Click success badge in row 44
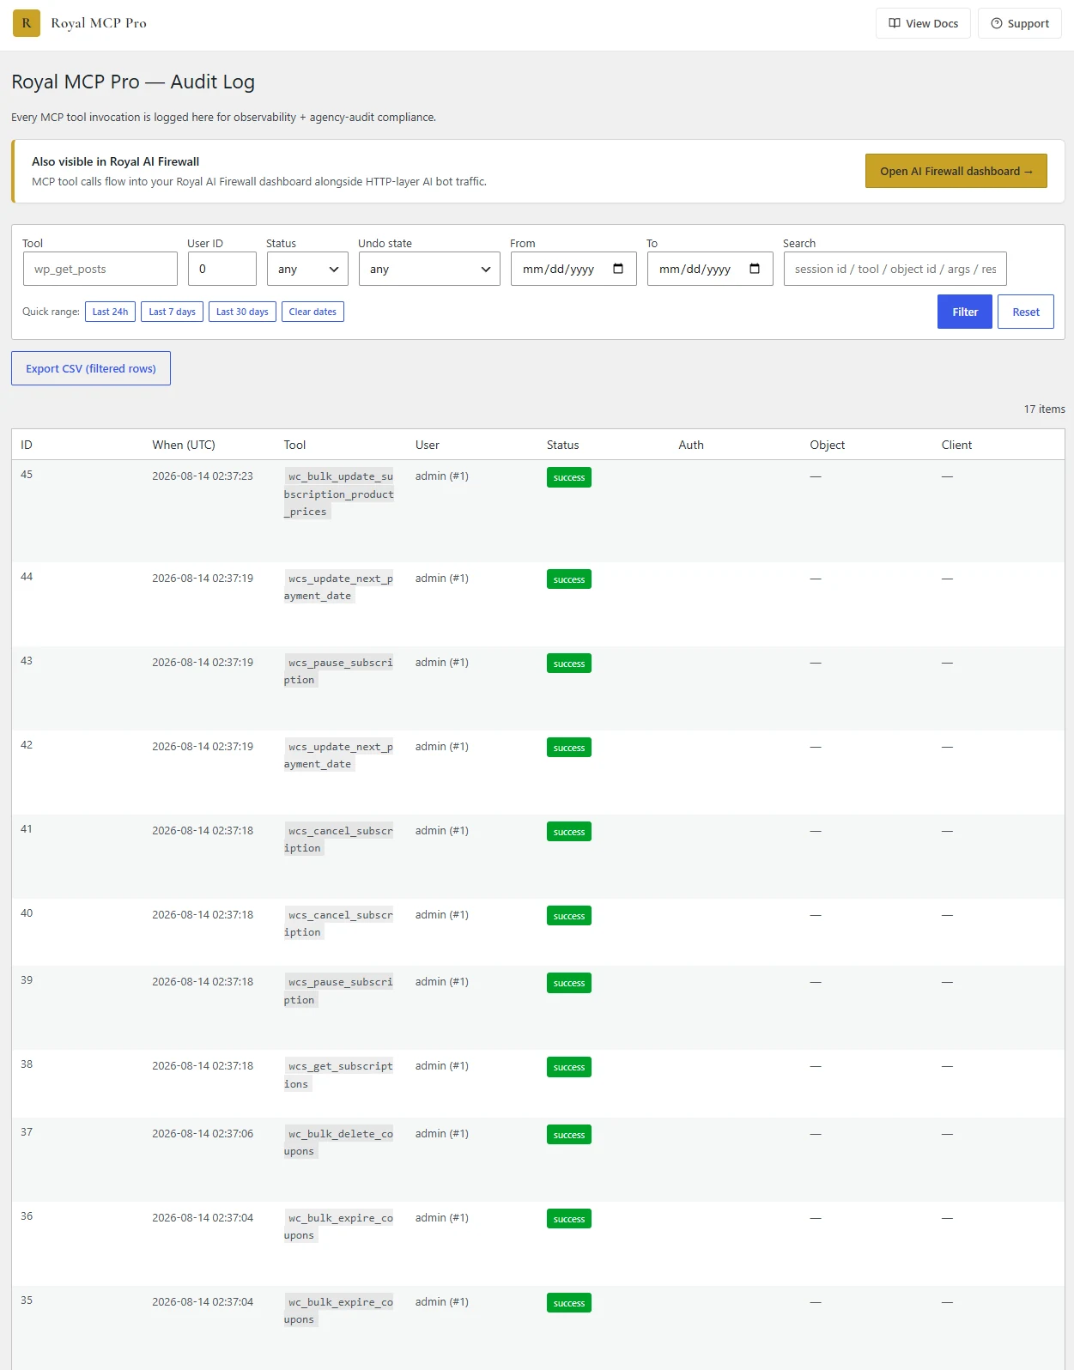1074x1370 pixels. [x=569, y=579]
